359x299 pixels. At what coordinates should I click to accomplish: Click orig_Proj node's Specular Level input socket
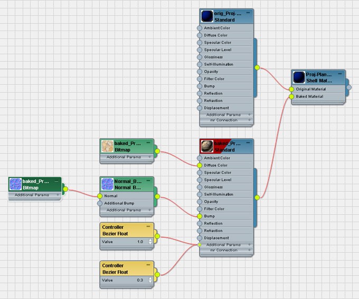pos(200,50)
